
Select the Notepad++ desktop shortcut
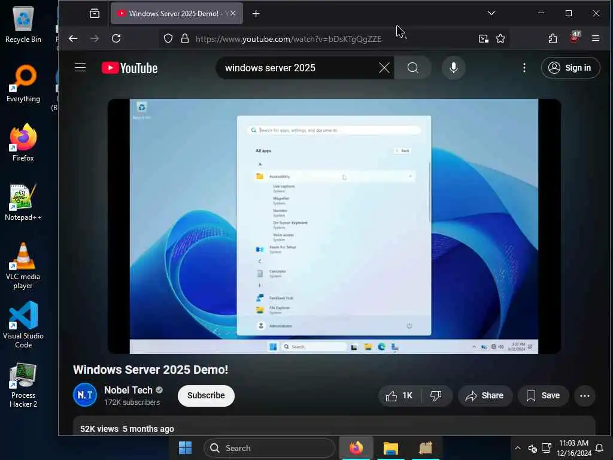pyautogui.click(x=23, y=202)
